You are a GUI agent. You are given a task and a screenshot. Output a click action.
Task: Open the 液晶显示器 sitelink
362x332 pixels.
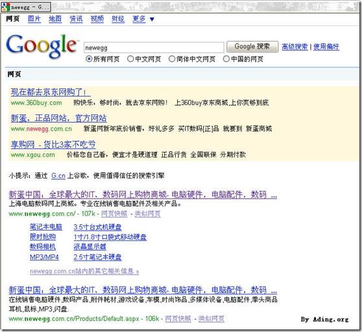coord(90,247)
